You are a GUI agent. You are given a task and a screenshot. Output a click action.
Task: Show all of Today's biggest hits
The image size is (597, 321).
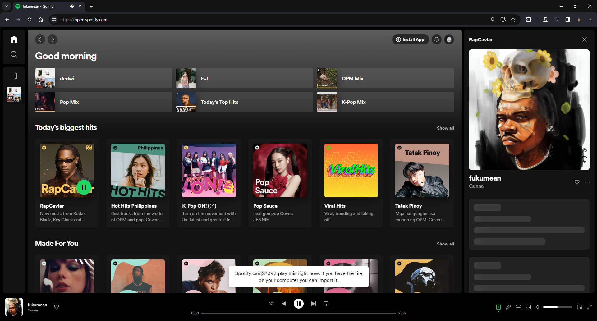point(445,128)
